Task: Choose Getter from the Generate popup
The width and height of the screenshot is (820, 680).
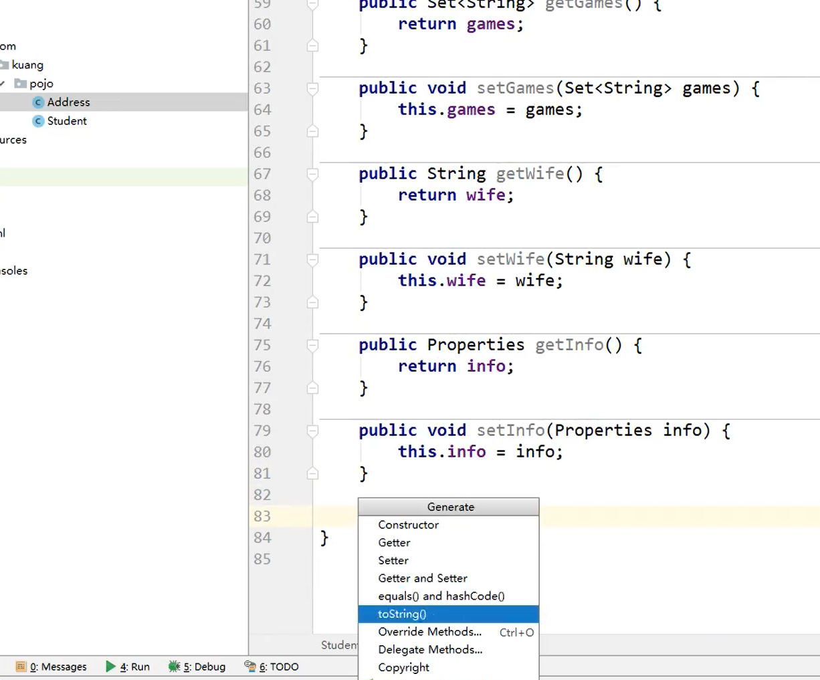Action: [448, 543]
